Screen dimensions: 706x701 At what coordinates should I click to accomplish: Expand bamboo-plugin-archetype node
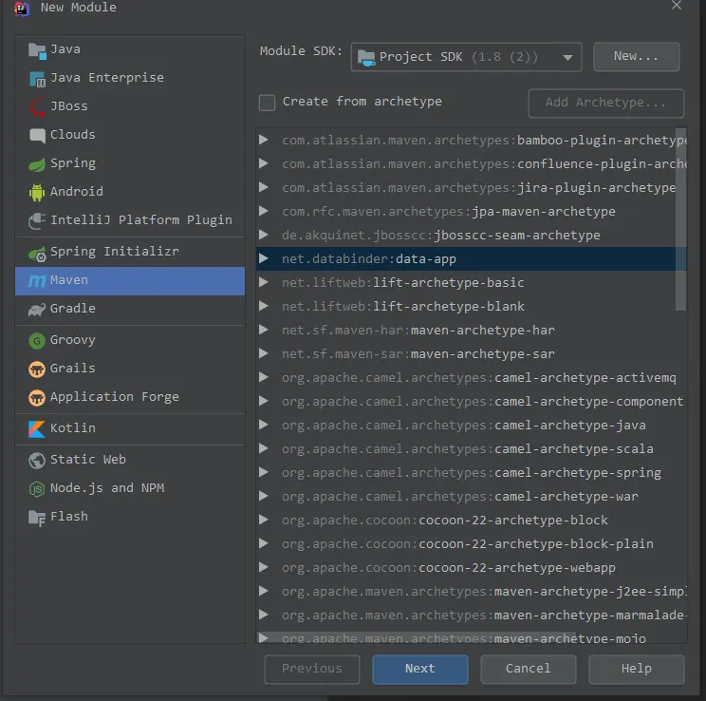(x=264, y=140)
